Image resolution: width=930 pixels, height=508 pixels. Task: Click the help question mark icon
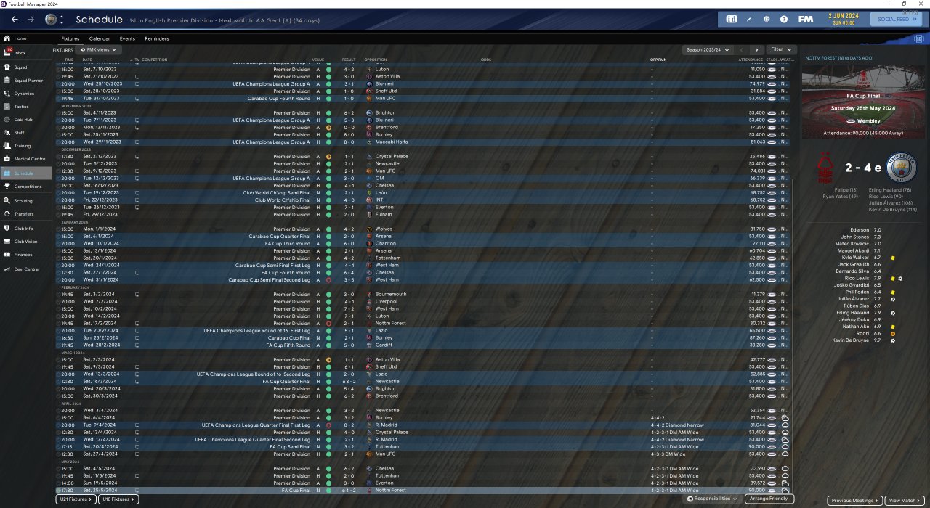point(784,19)
